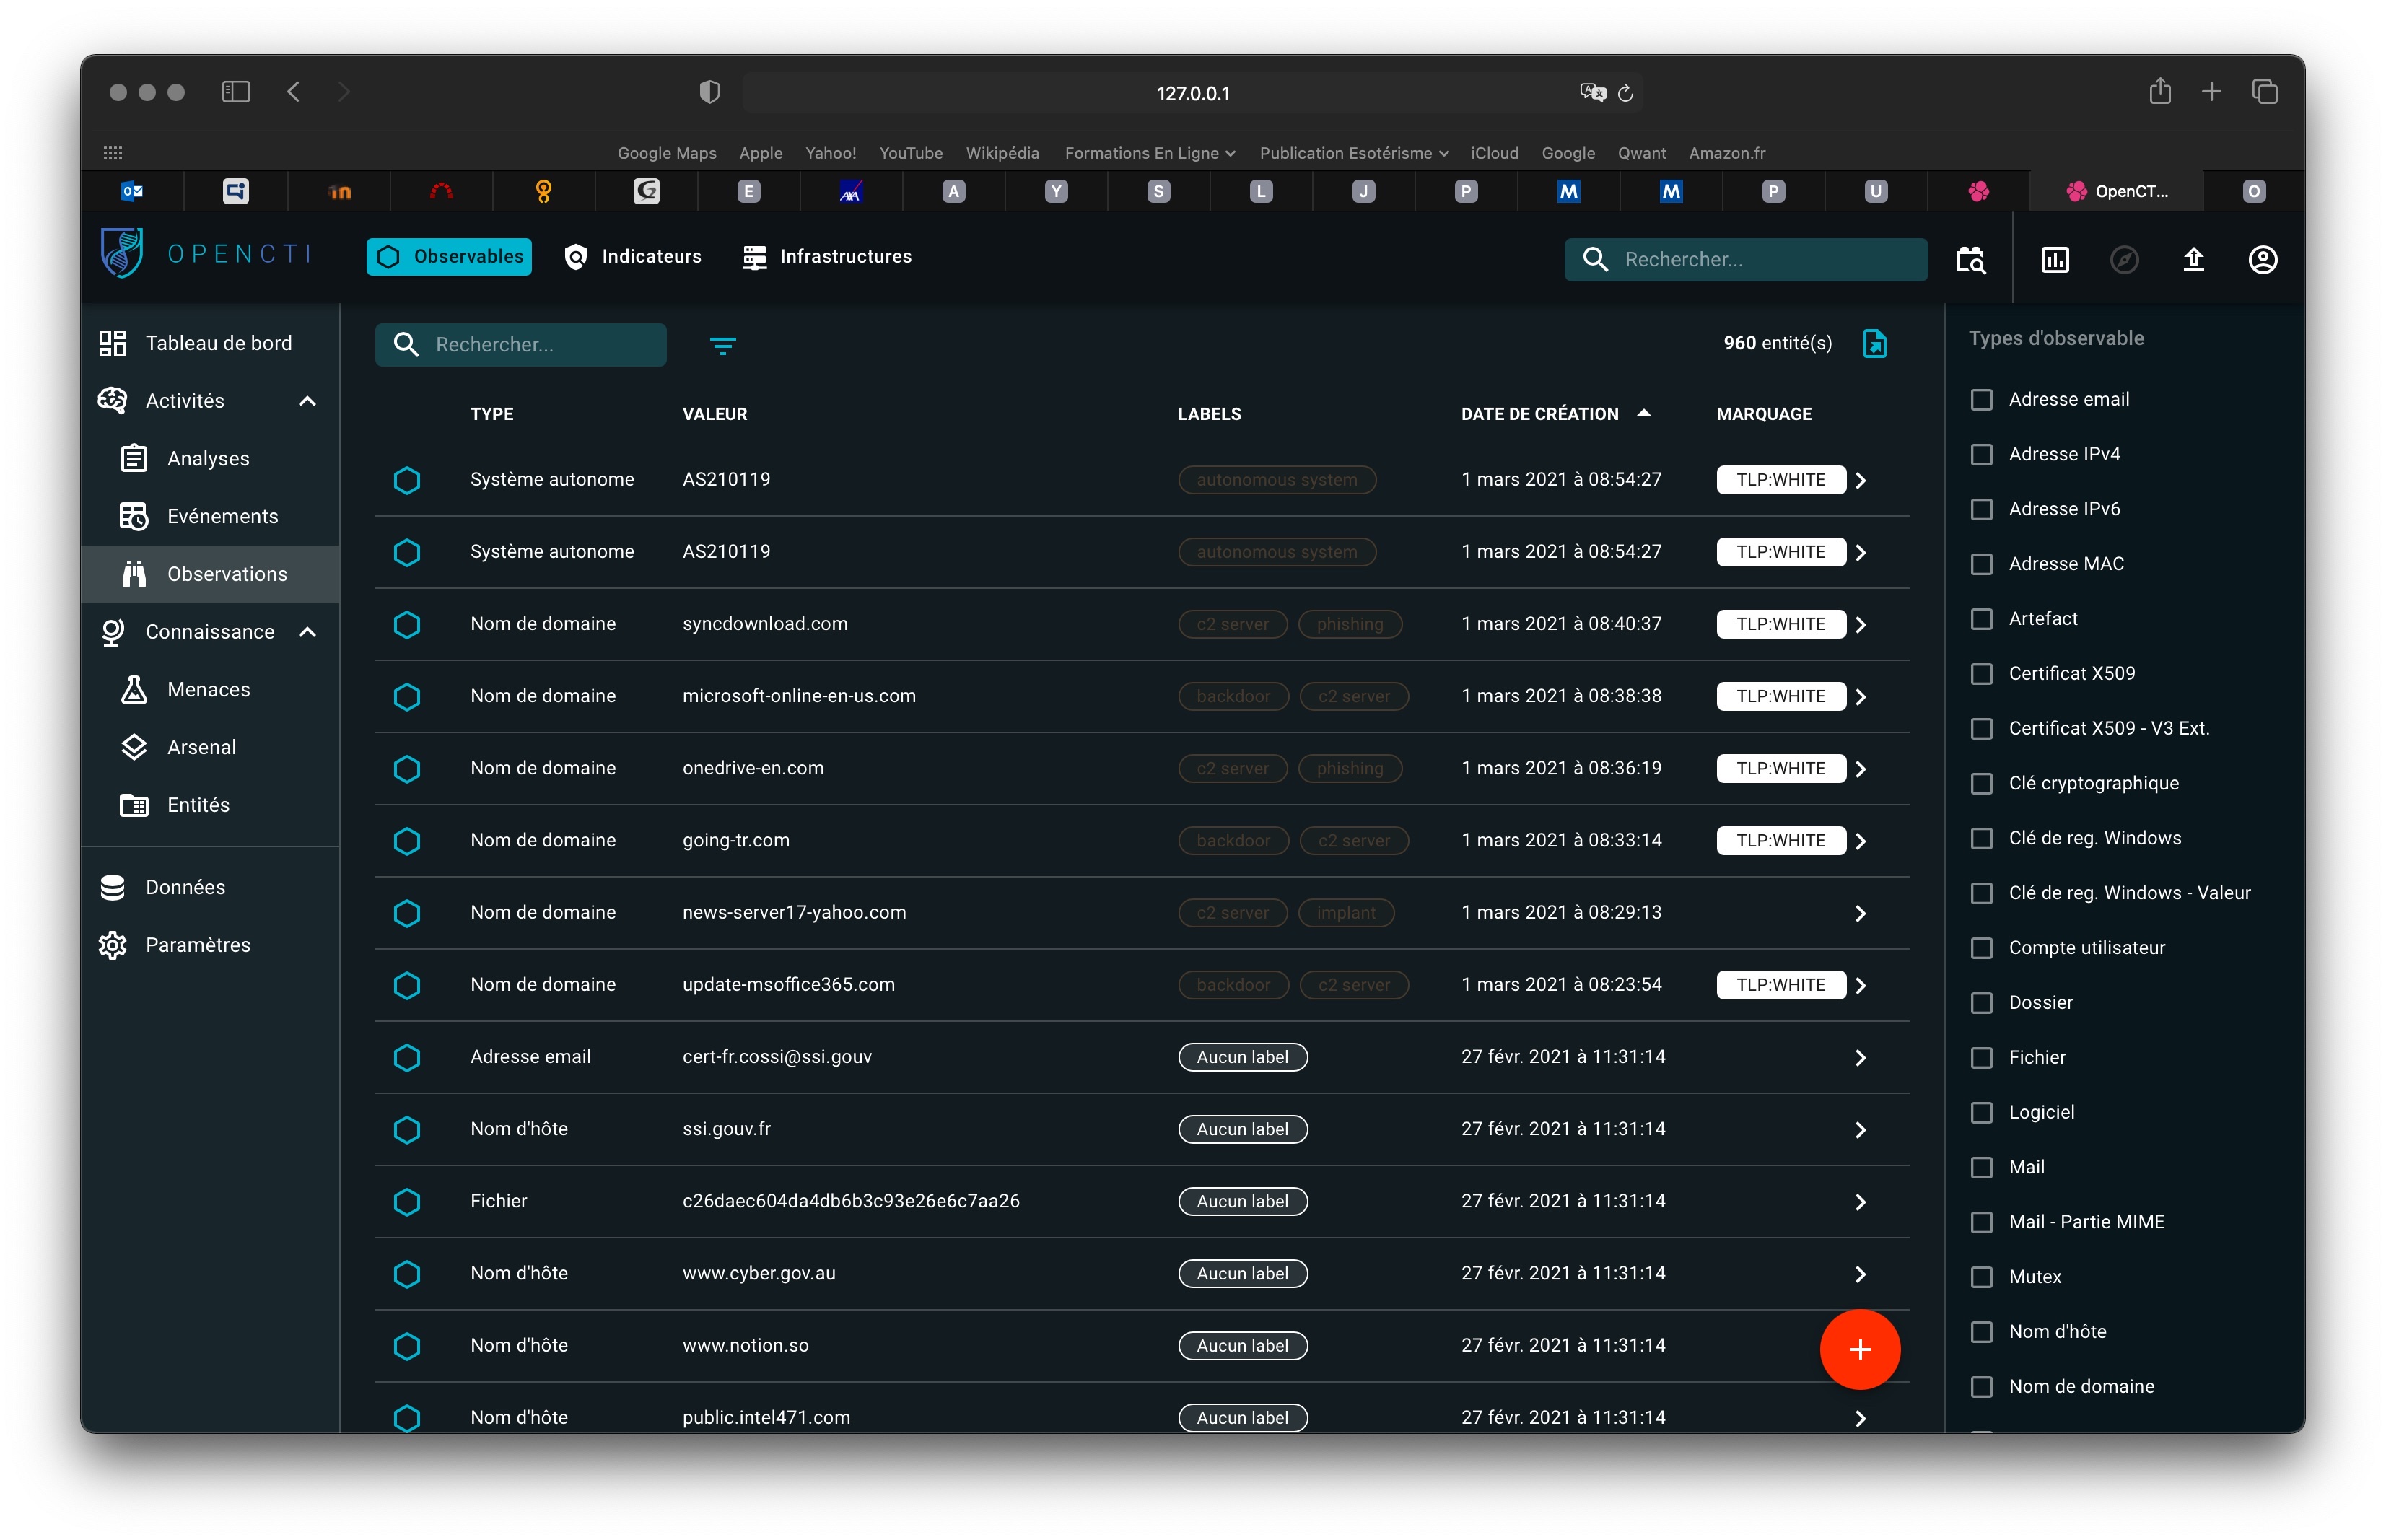Open the user profile icon top right
Viewport: 2386px width, 1540px height.
(2263, 259)
